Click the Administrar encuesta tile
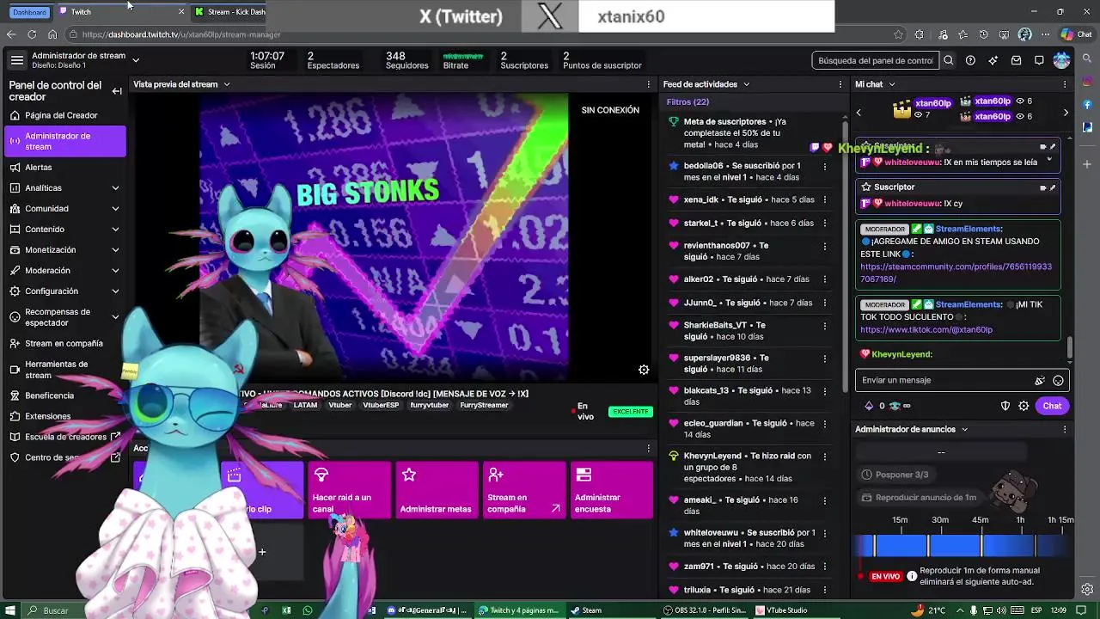 pos(612,490)
